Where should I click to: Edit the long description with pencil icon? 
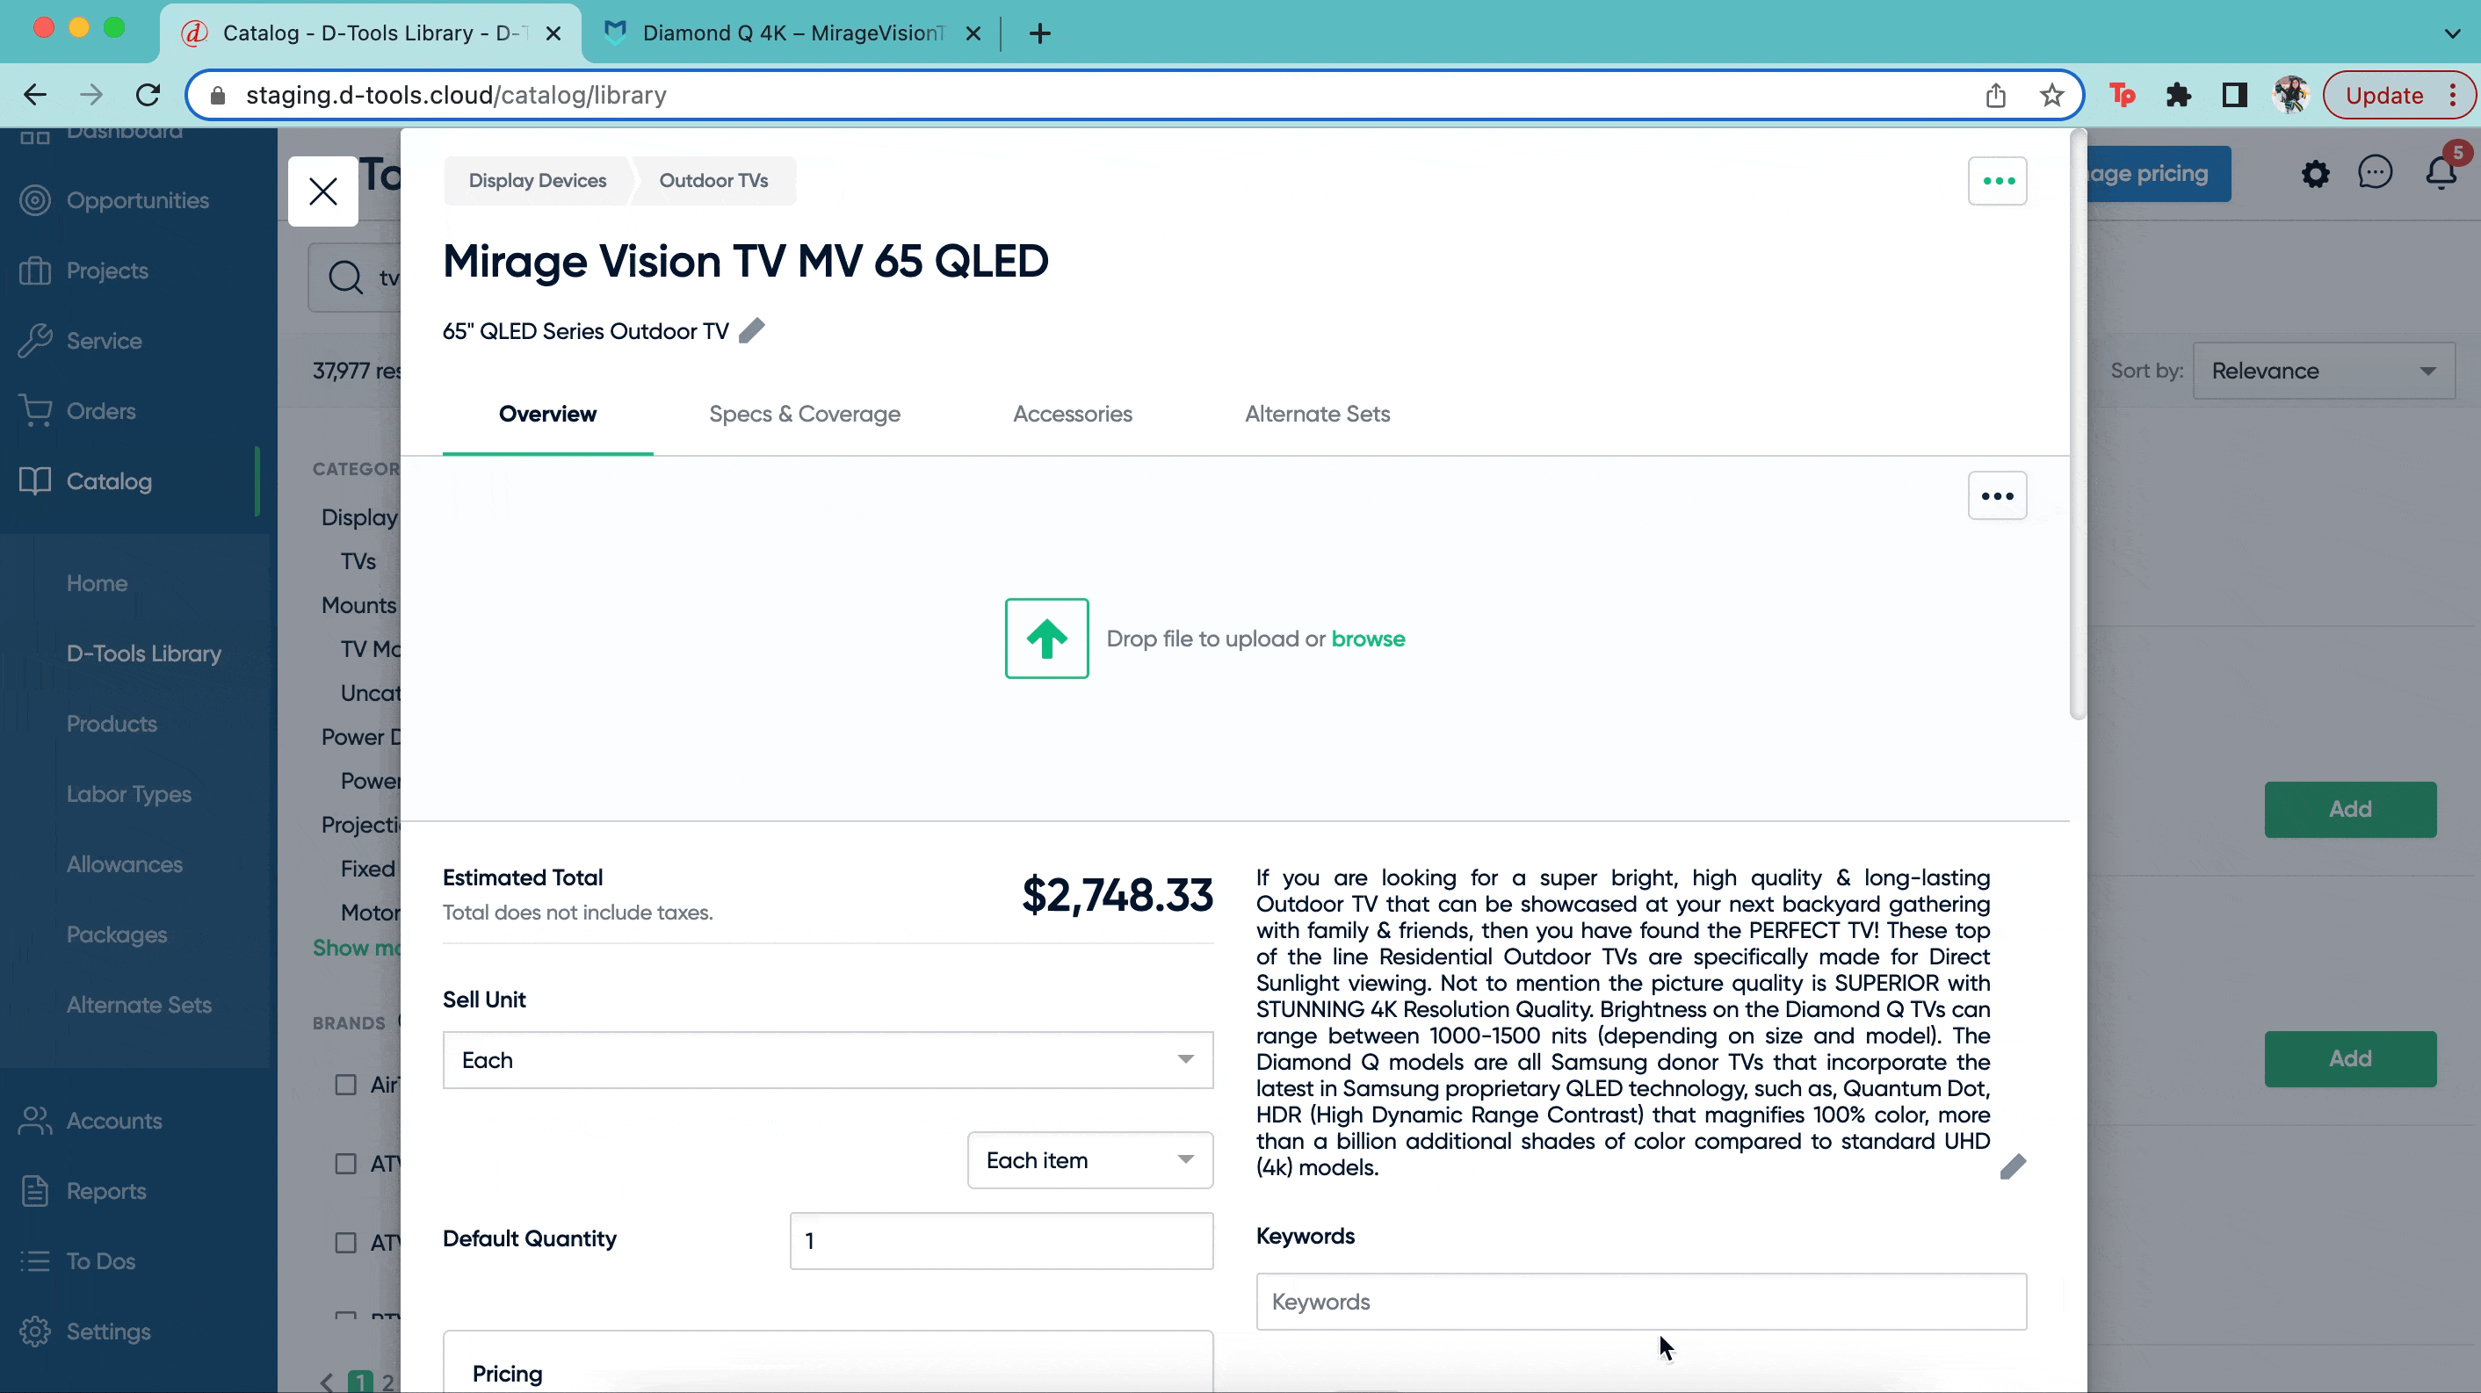(2012, 1166)
